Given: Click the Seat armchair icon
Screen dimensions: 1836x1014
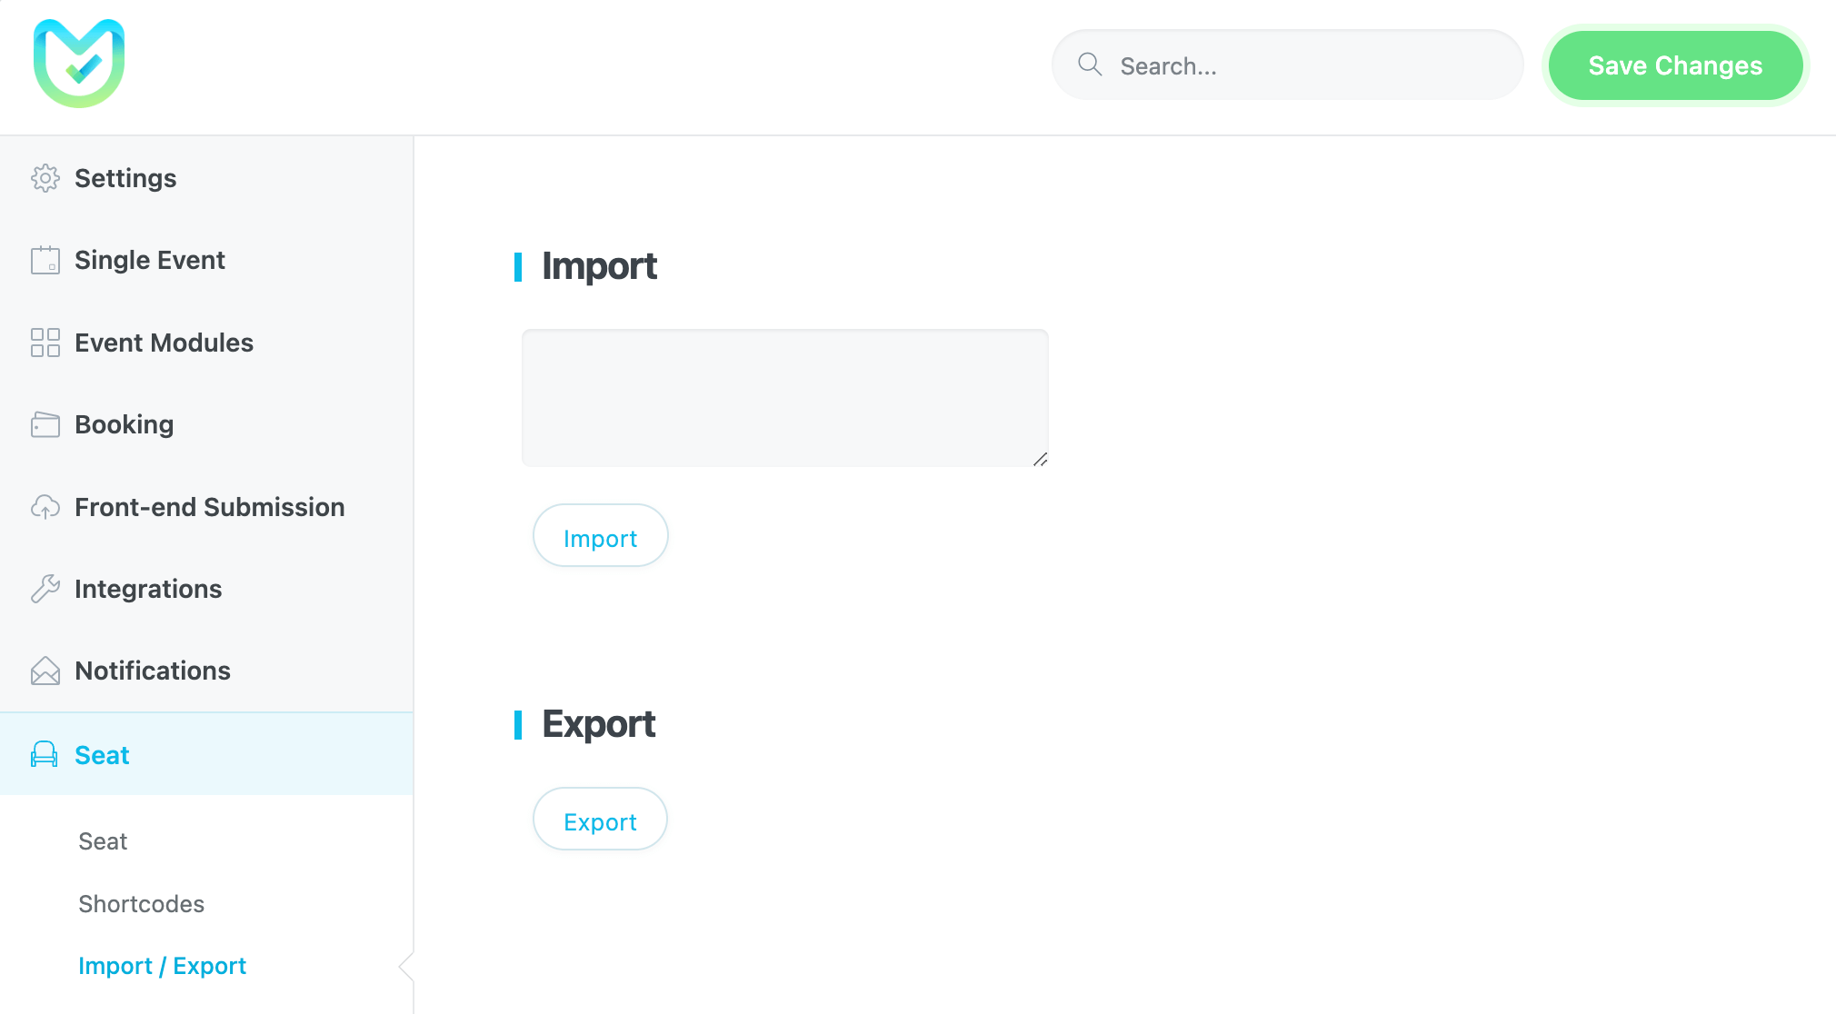Looking at the screenshot, I should tap(45, 755).
